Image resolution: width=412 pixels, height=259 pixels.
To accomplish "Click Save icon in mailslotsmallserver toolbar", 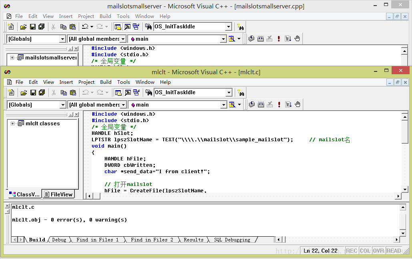I will [33, 26].
